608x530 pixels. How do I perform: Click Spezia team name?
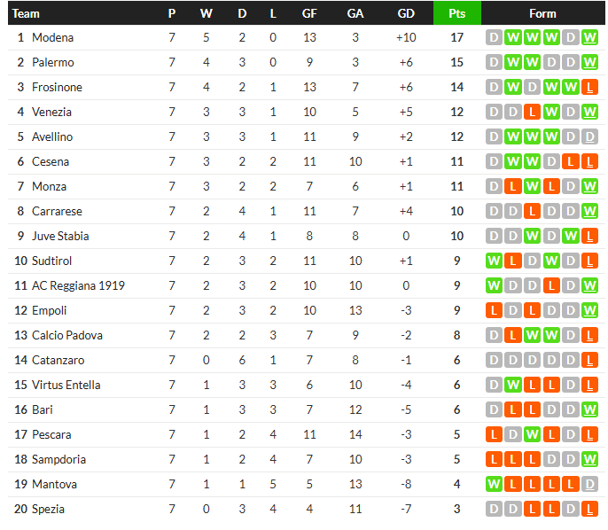48,510
